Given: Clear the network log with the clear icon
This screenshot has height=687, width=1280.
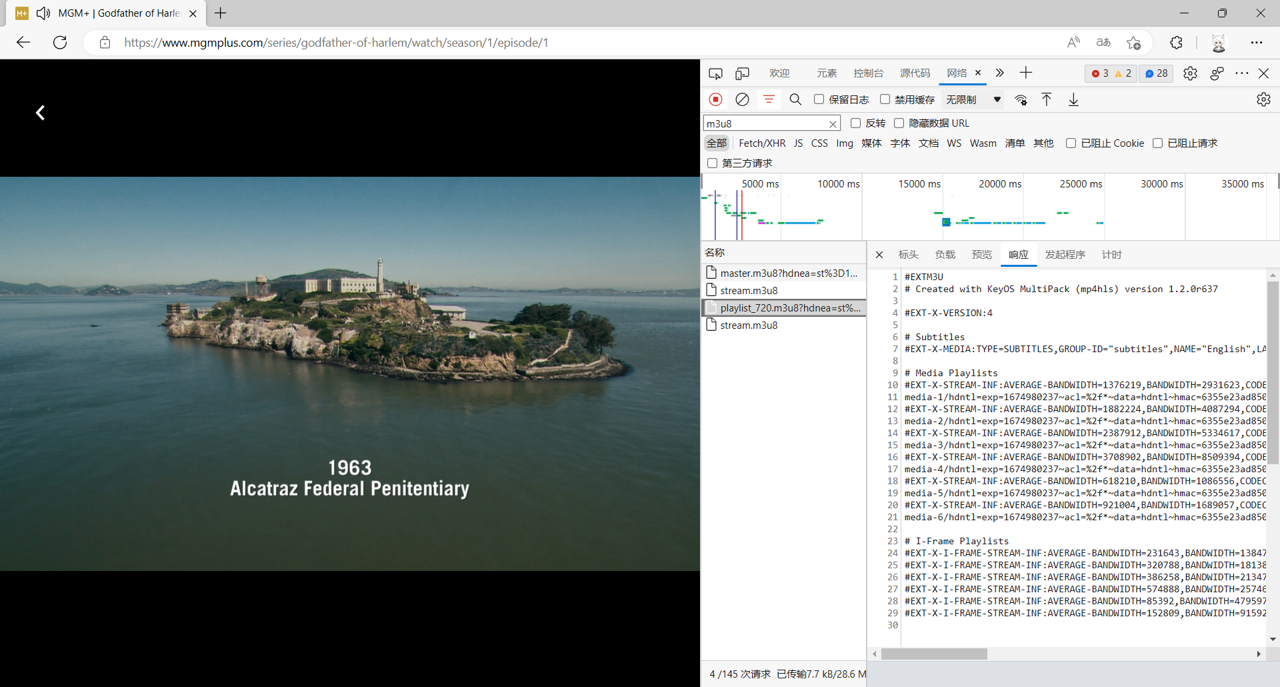Looking at the screenshot, I should [742, 99].
